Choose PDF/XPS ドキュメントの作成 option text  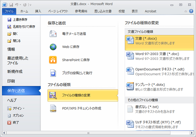[x=82, y=108]
